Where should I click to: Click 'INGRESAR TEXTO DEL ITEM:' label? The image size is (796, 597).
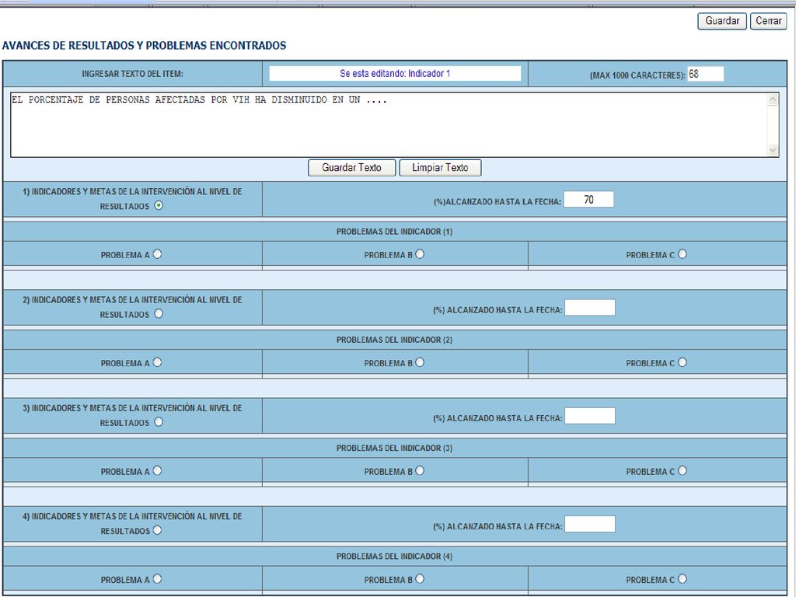click(132, 74)
